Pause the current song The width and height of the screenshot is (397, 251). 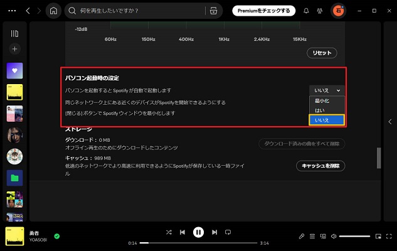[198, 232]
